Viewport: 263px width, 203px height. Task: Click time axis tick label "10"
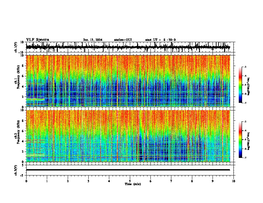[x=233, y=181]
